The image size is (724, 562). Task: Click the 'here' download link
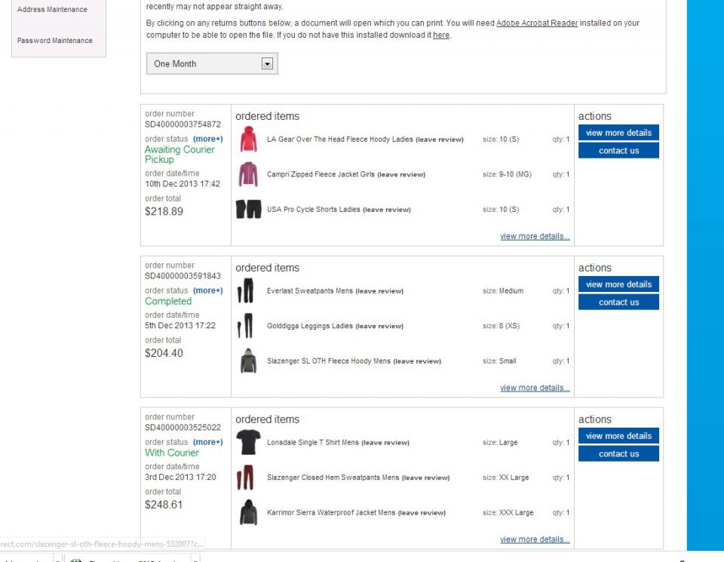coord(441,35)
